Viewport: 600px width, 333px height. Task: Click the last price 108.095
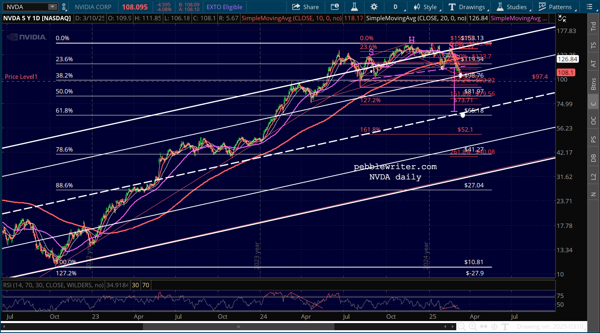coord(135,7)
